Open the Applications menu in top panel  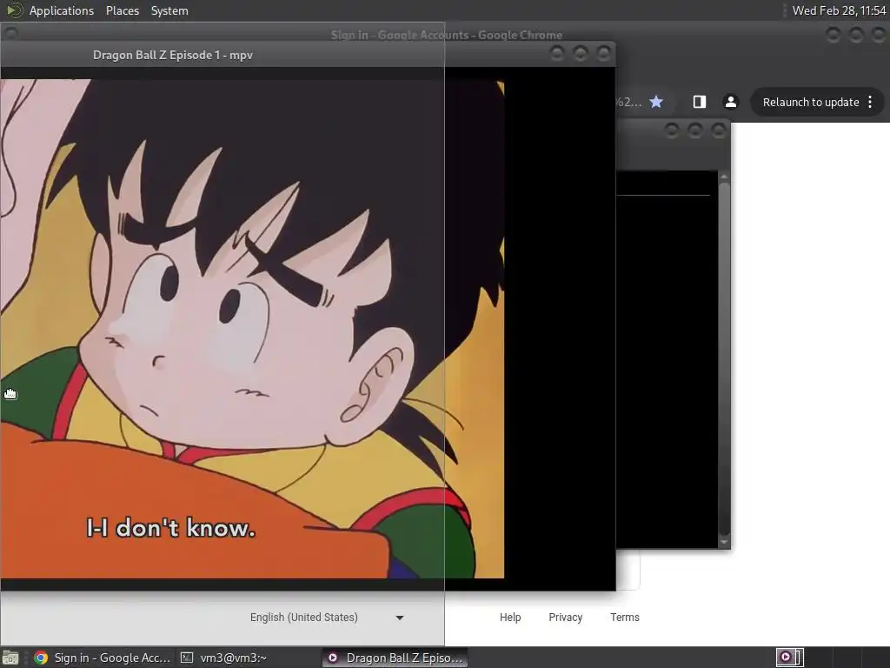point(62,10)
